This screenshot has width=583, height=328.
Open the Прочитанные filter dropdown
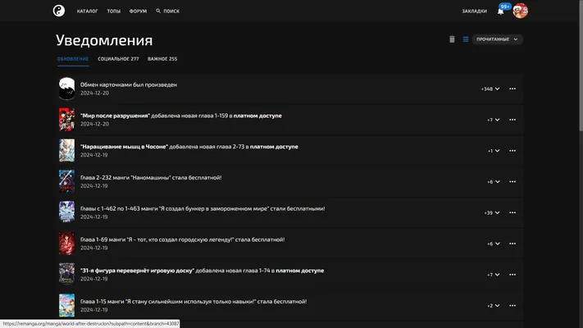coord(497,39)
